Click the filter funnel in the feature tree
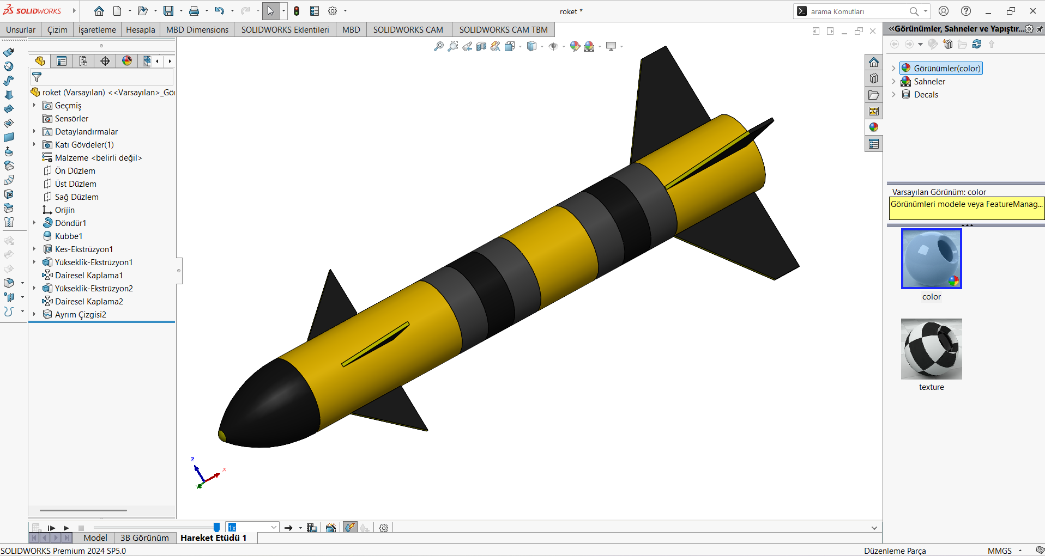The height and width of the screenshot is (556, 1045). [37, 77]
